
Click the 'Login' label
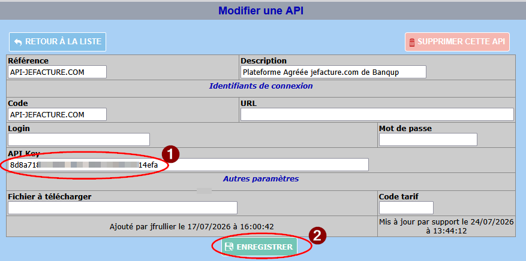pos(19,129)
